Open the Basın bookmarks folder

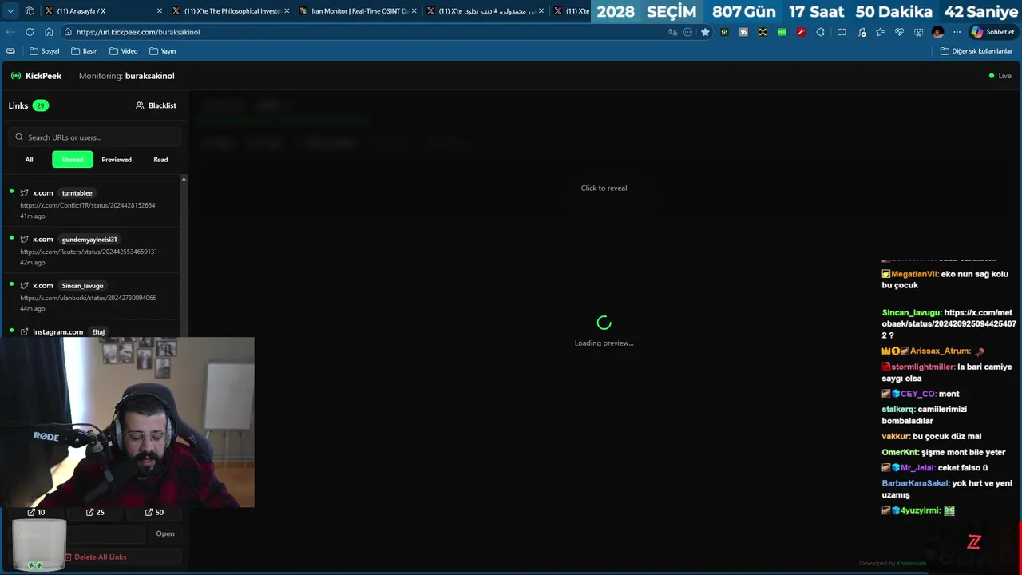85,51
